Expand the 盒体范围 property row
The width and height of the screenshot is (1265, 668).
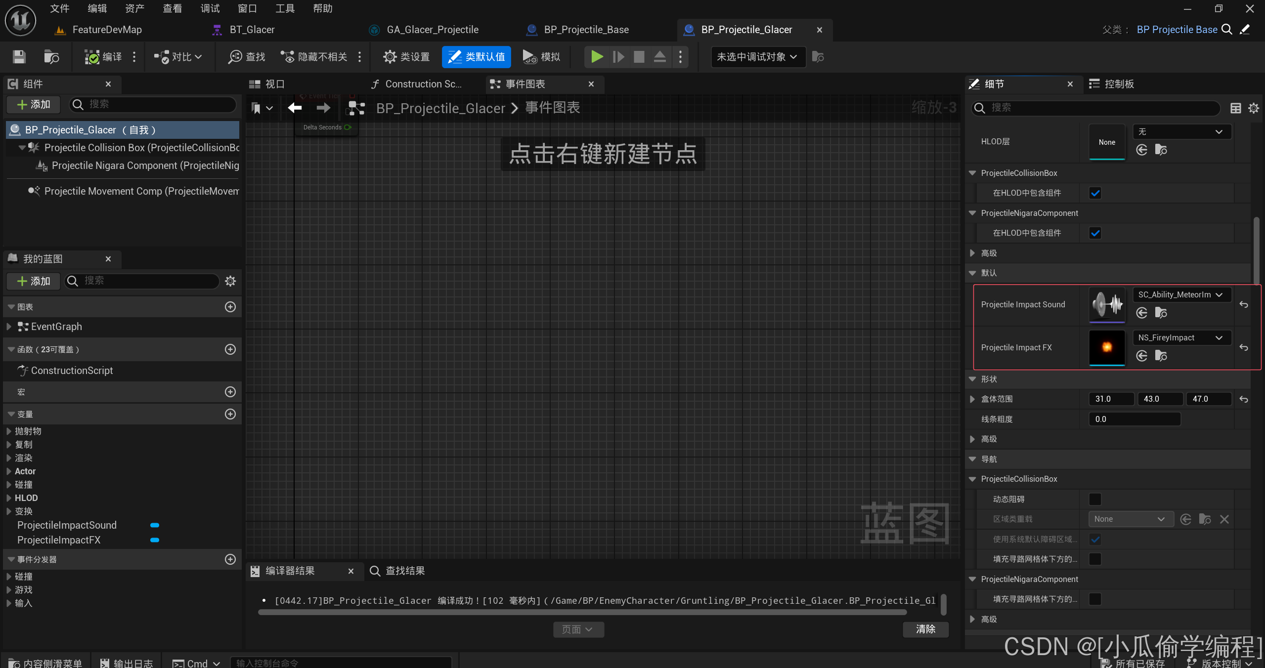972,399
